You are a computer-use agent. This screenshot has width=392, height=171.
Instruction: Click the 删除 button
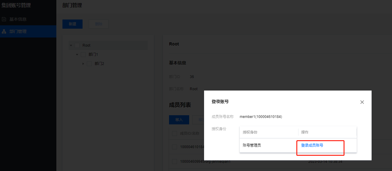tap(98, 24)
